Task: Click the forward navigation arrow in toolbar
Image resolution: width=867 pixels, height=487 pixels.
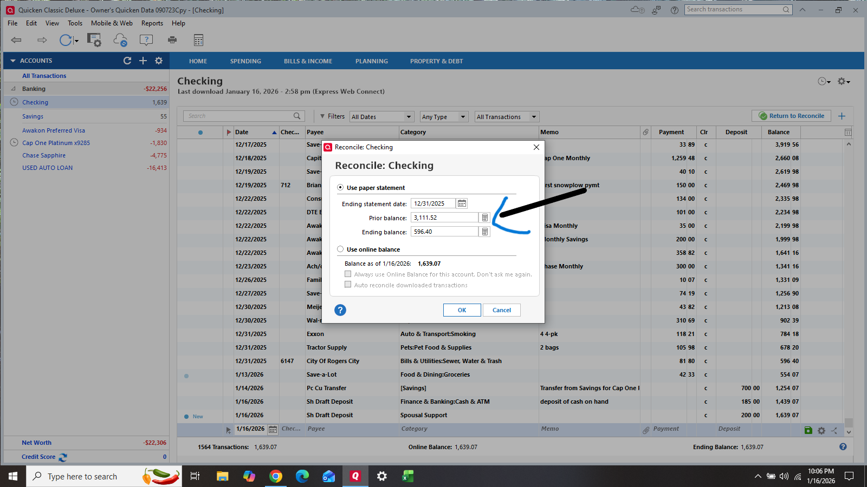Action: [42, 40]
